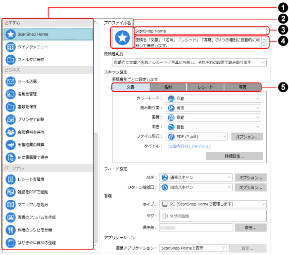Pick the 会議資料を共有 people icon
Viewport: 289px width, 255px height.
point(10,132)
